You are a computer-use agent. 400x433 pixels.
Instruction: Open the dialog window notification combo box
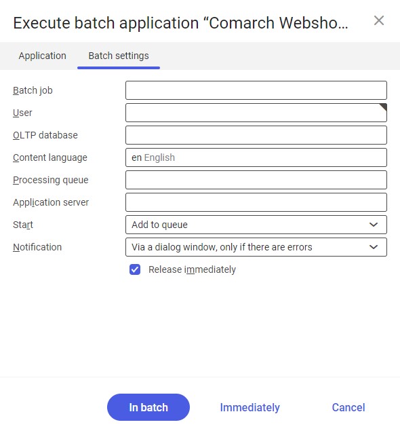(256, 247)
